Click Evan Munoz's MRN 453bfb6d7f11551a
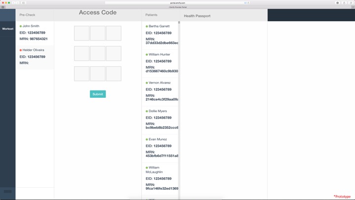Screen dimensions: 355x200 coord(162,154)
